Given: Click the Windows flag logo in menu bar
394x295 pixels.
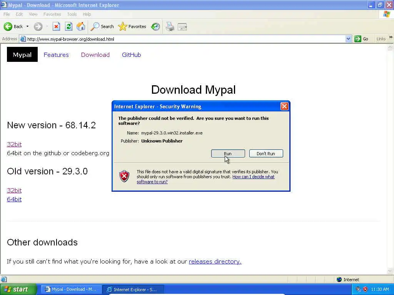Looking at the screenshot, I should click(387, 14).
